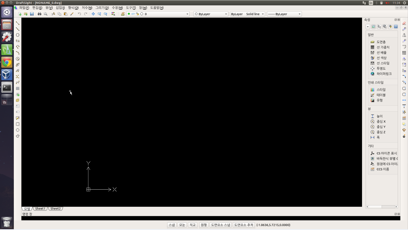
Task: Open the Trash in the Ubuntu launcher
Action: pos(7,222)
